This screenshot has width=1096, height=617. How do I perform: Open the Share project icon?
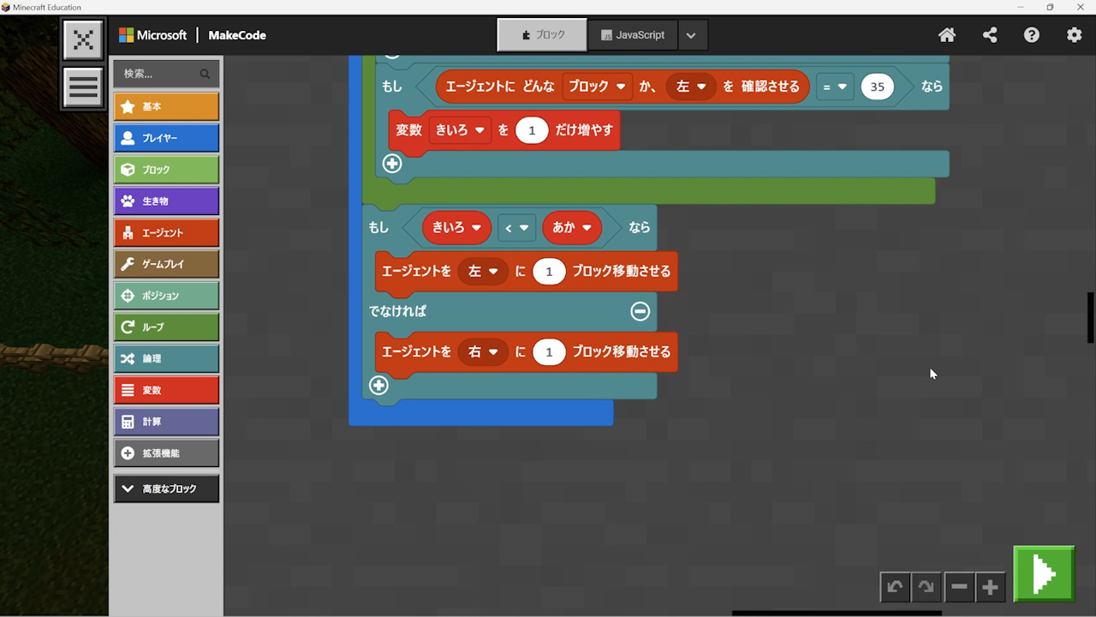click(x=990, y=35)
